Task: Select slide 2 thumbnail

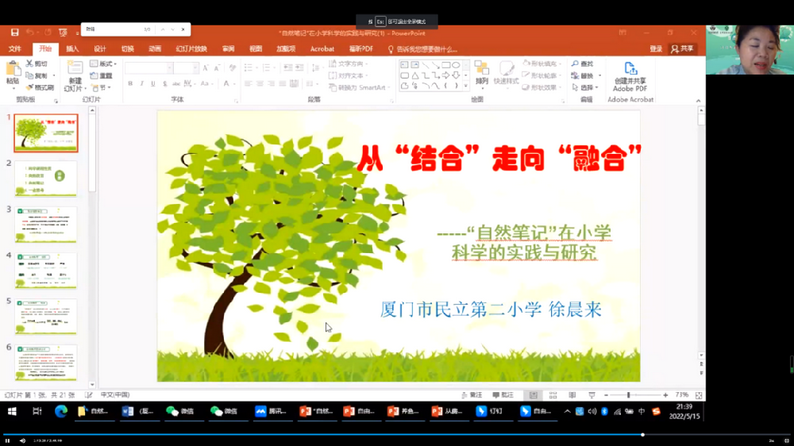Action: tap(45, 179)
